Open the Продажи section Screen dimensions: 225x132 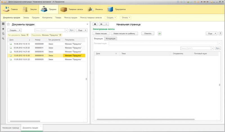coord(48,9)
